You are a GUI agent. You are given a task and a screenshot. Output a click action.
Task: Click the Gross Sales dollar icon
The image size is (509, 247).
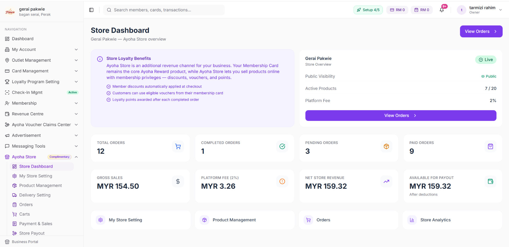point(178,181)
